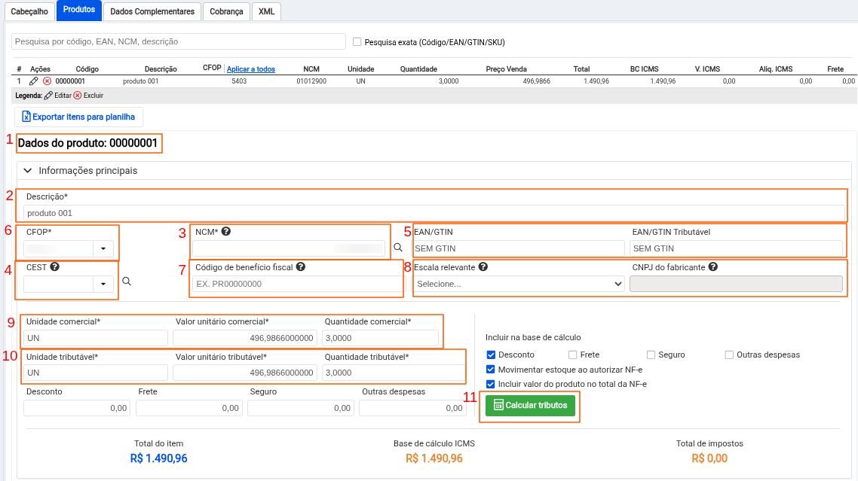858x481 pixels.
Task: Click the NCM help question mark icon
Action: pos(225,231)
